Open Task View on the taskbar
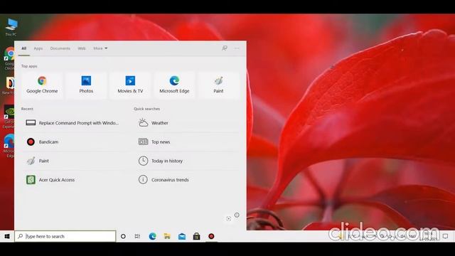The height and width of the screenshot is (256, 455). (137, 236)
